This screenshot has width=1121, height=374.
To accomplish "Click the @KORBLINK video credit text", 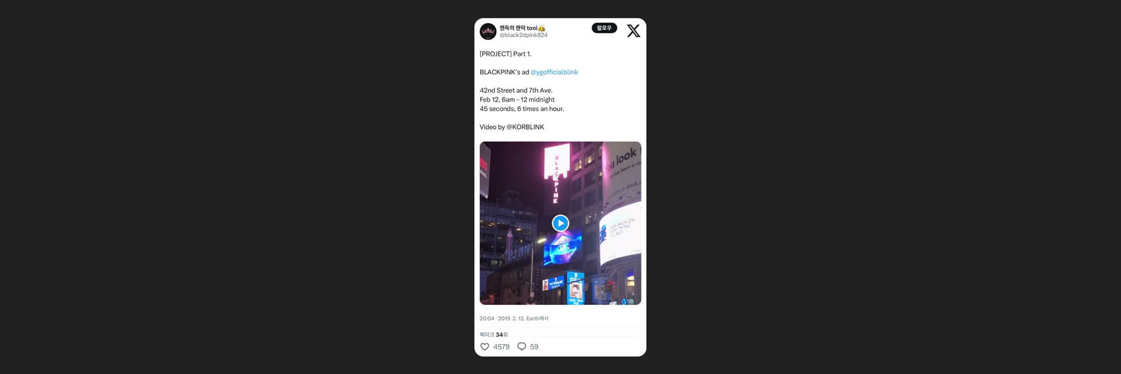I will pos(525,127).
